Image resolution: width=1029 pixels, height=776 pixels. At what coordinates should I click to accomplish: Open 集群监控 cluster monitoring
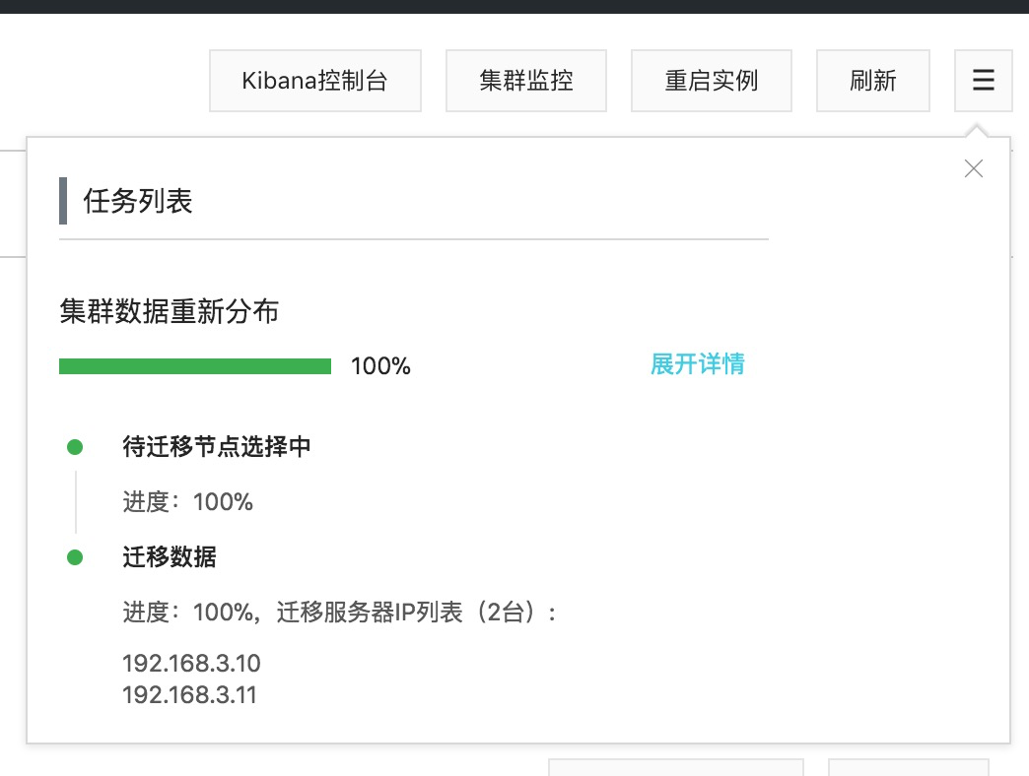(x=526, y=81)
